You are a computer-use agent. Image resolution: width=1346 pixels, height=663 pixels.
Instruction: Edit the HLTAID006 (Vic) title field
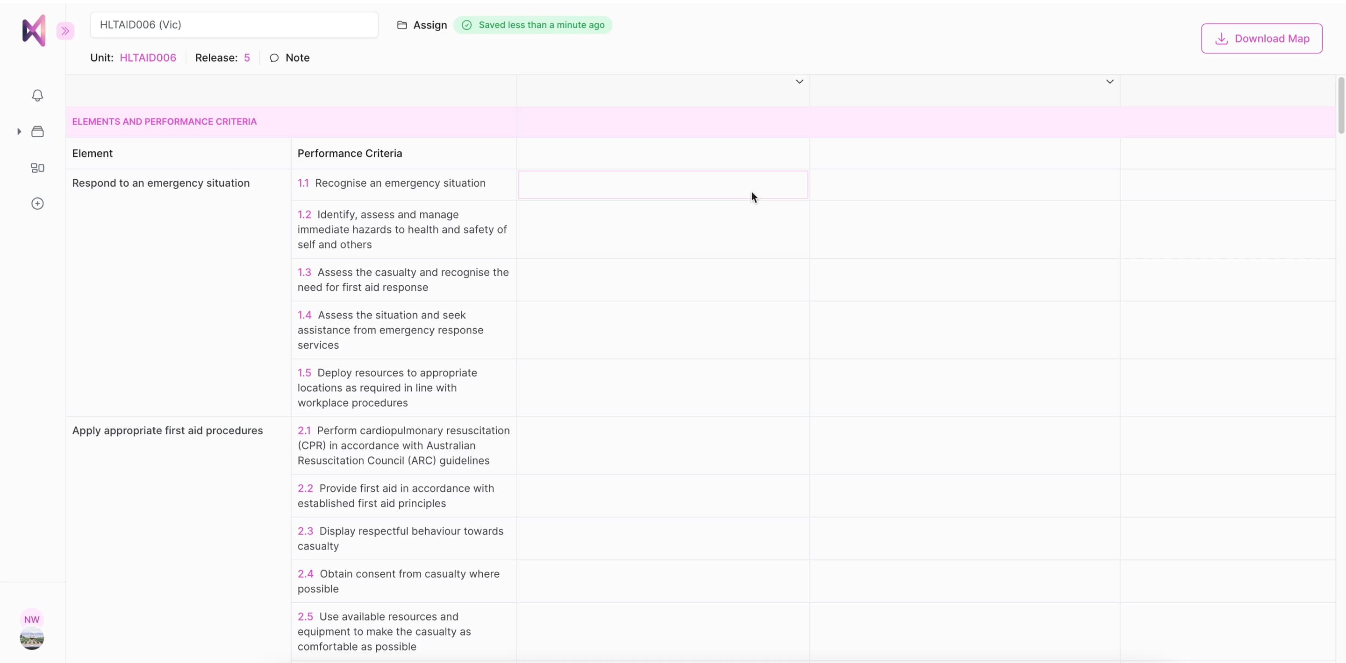click(234, 25)
